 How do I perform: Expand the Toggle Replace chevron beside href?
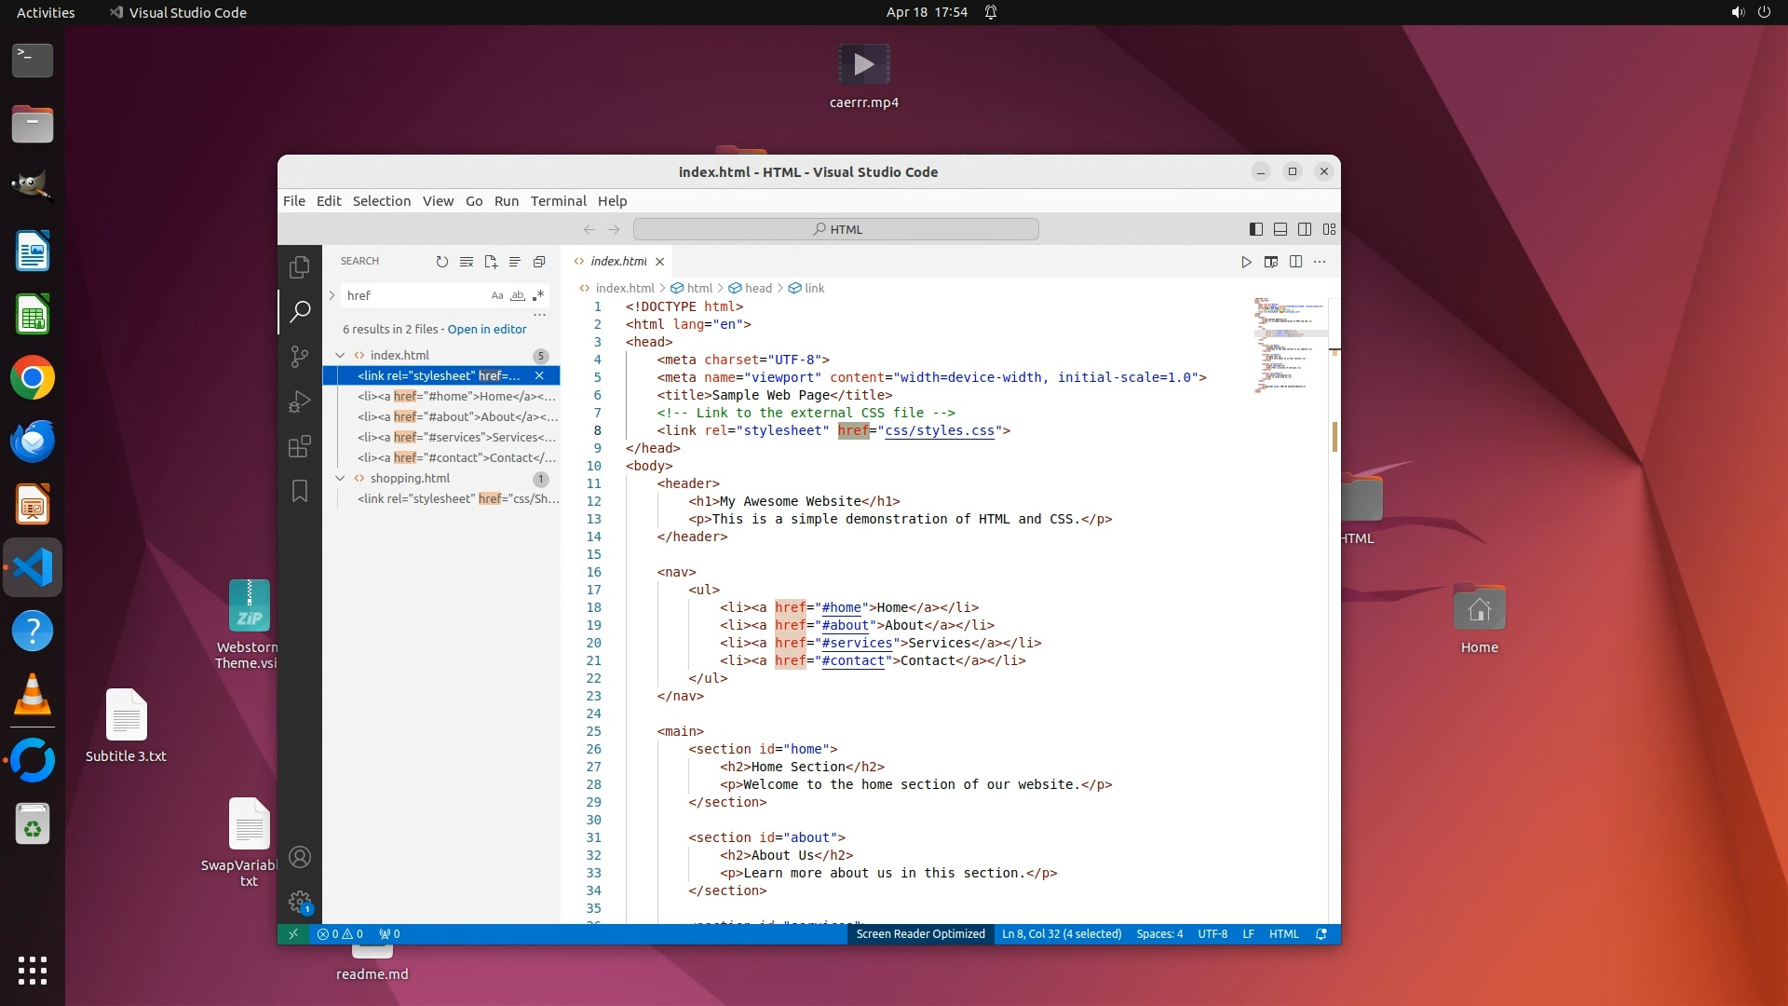(332, 295)
